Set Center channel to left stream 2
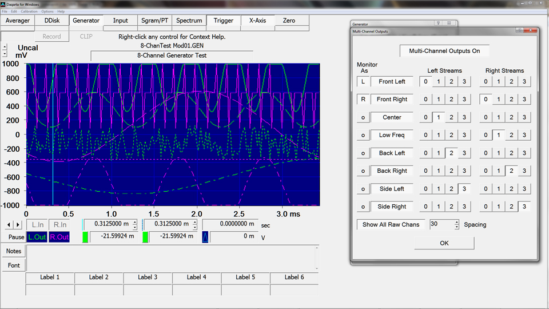This screenshot has height=309, width=549. (x=451, y=117)
